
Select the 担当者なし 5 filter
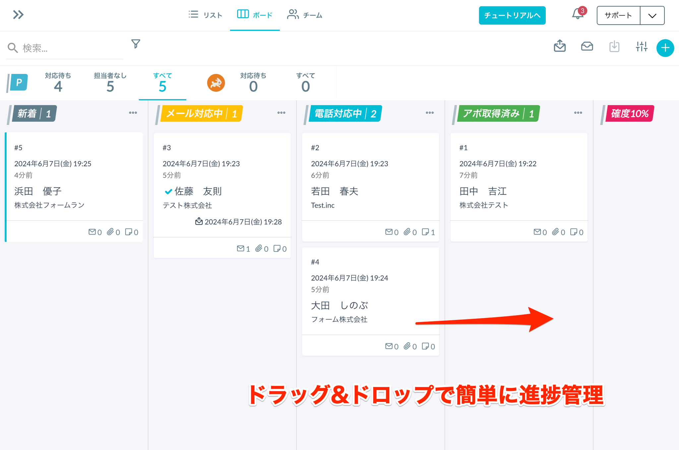(110, 83)
